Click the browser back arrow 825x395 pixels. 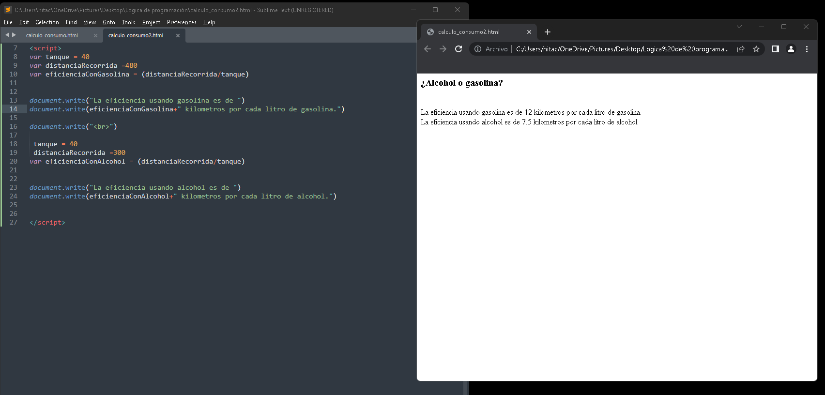pyautogui.click(x=428, y=49)
